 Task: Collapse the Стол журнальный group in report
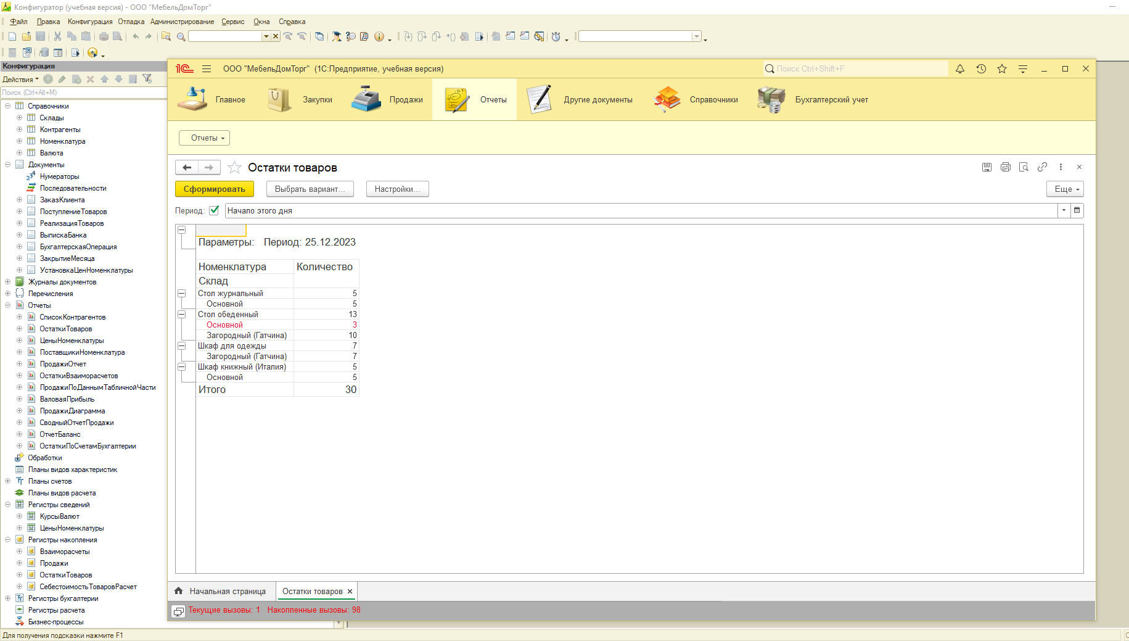pyautogui.click(x=182, y=294)
